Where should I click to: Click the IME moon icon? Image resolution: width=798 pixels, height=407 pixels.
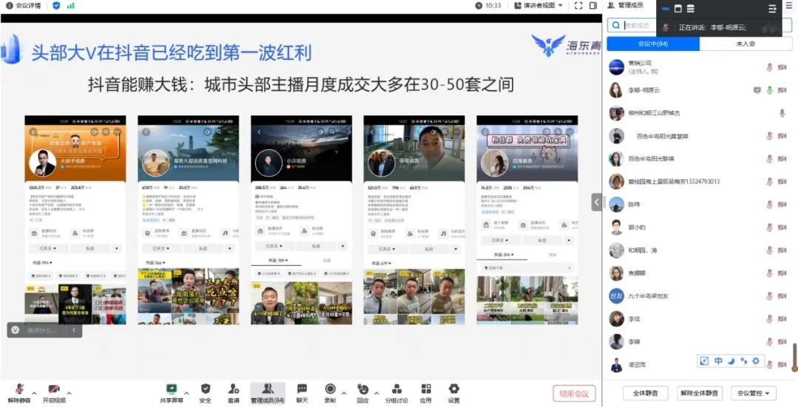(731, 360)
